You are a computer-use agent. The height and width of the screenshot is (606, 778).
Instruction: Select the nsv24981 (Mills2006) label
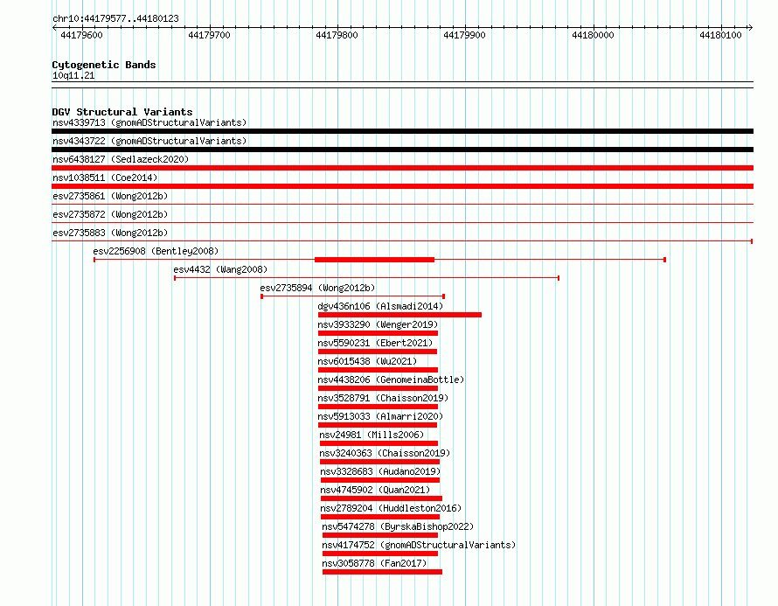click(372, 435)
